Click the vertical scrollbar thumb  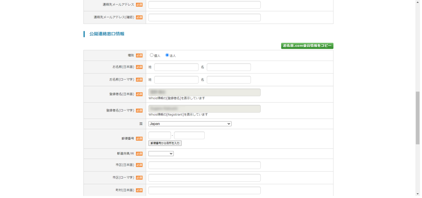click(x=418, y=118)
